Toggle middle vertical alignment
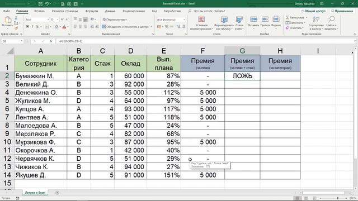 80,20
